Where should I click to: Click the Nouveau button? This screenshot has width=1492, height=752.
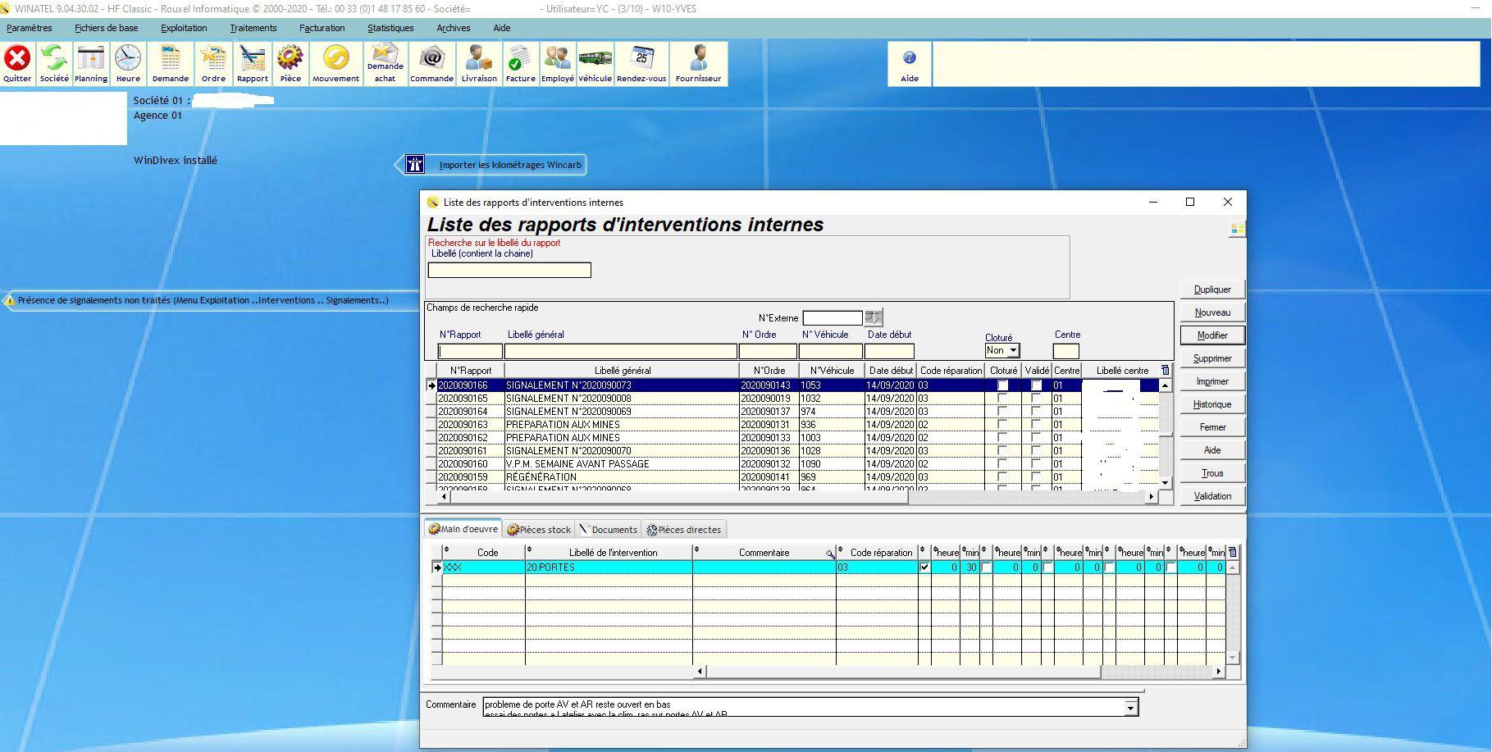click(1212, 312)
